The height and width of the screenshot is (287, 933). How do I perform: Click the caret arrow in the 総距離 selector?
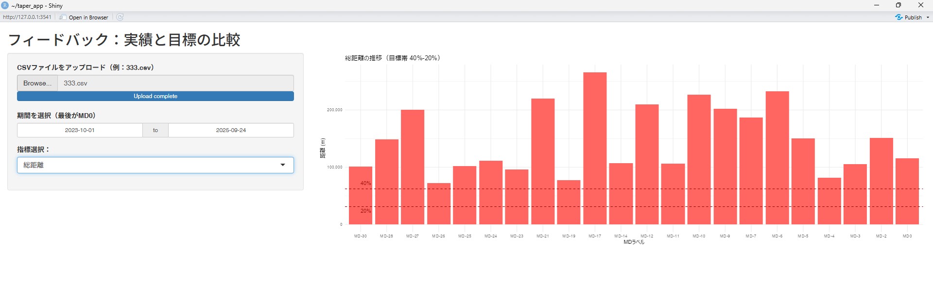pos(283,165)
